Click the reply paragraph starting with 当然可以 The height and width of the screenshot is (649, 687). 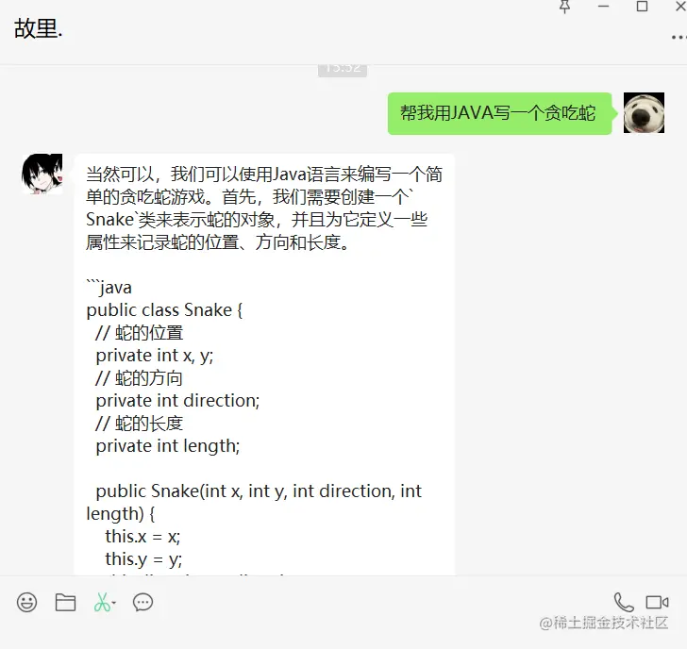coord(264,208)
